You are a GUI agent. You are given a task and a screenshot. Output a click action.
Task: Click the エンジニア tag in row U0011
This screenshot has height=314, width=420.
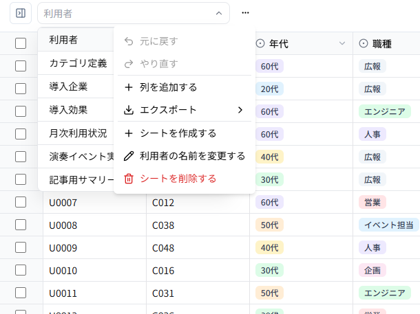(x=385, y=293)
